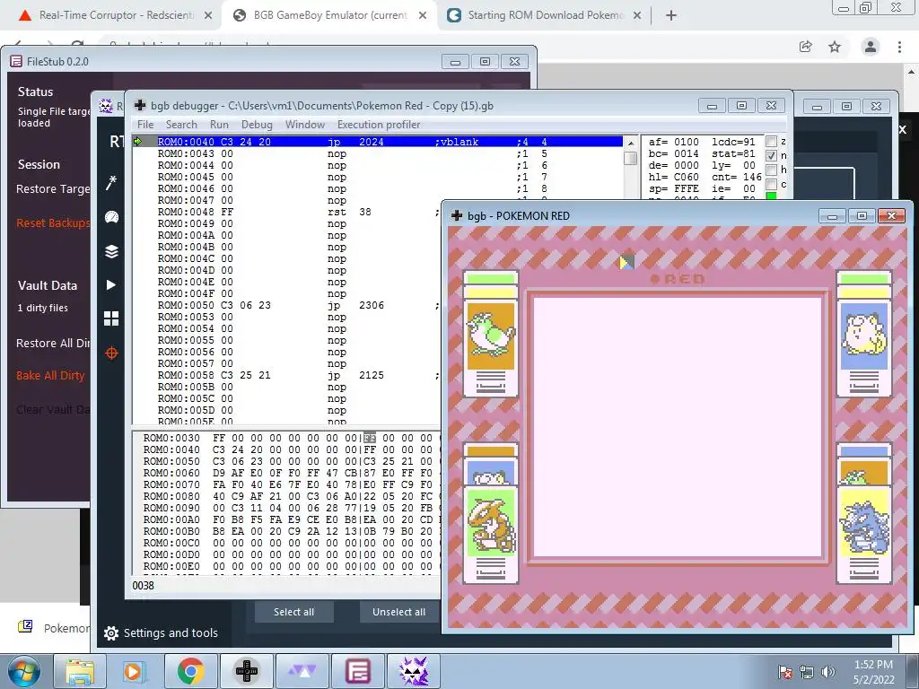This screenshot has width=919, height=689.
Task: Switch to Real-Time Corruptor browser tab
Action: [115, 15]
